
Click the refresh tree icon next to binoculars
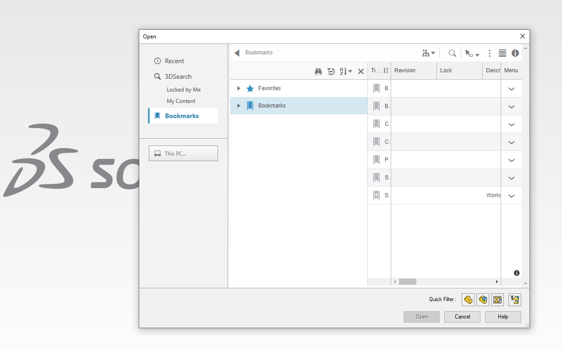[331, 71]
